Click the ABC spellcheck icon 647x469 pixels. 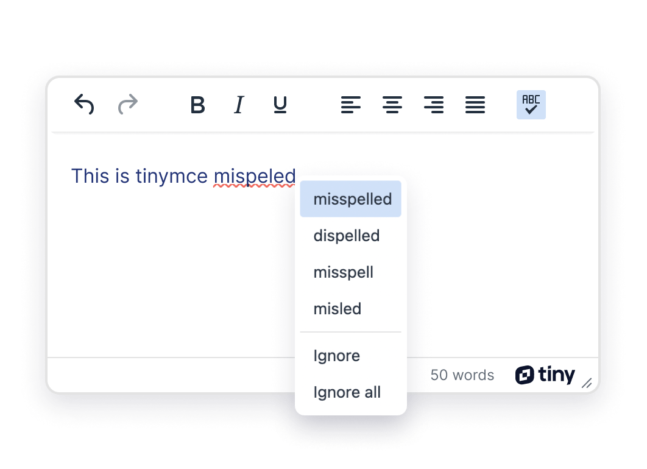tap(530, 105)
